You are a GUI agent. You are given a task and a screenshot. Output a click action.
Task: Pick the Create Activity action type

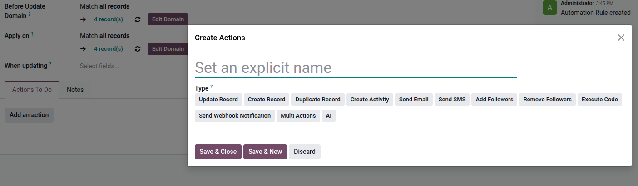[370, 100]
